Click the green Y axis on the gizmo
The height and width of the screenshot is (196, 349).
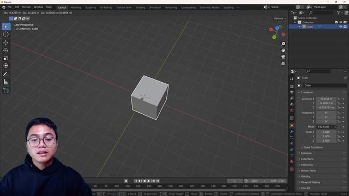pyautogui.click(x=274, y=37)
